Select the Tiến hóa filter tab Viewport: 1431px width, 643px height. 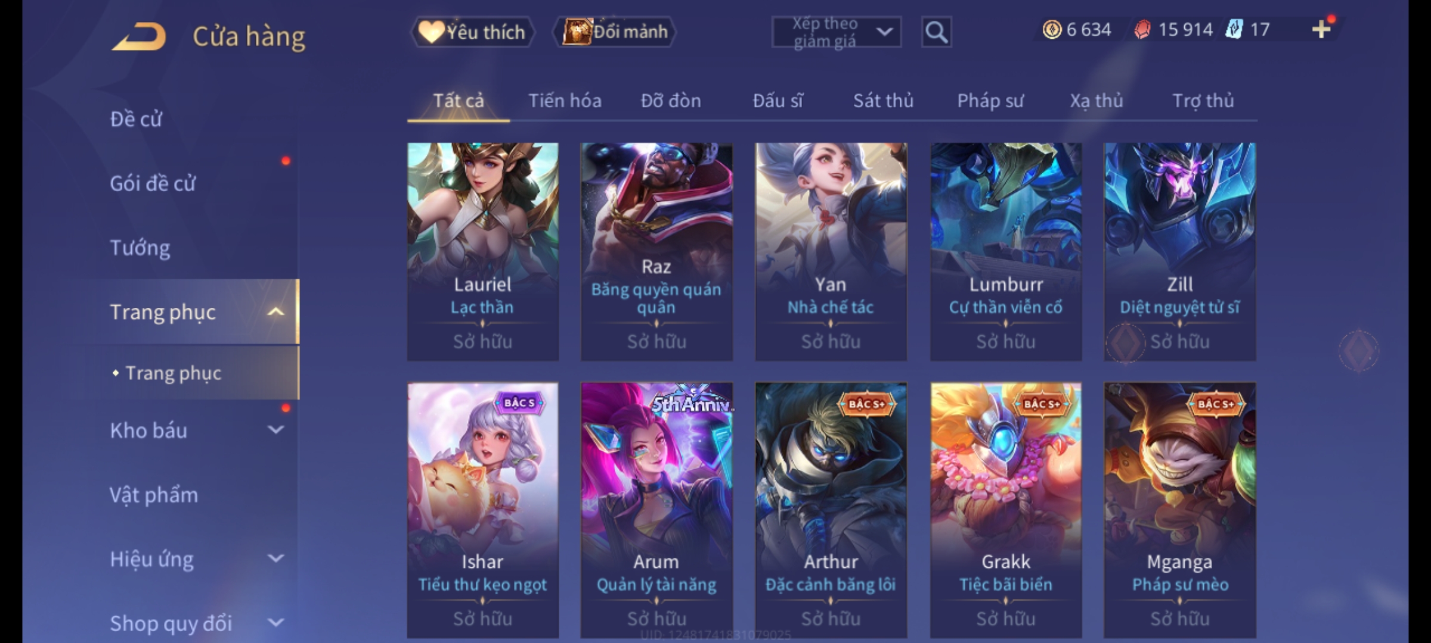coord(565,101)
